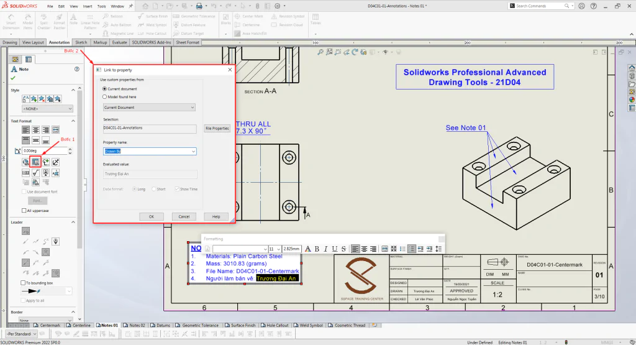Switch to View Layout tab
This screenshot has width=636, height=345.
pyautogui.click(x=33, y=42)
